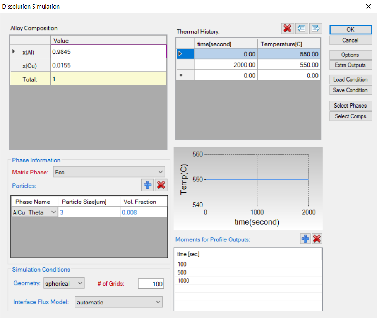377x318 pixels.
Task: Add a new profile output moment
Action: 305,239
